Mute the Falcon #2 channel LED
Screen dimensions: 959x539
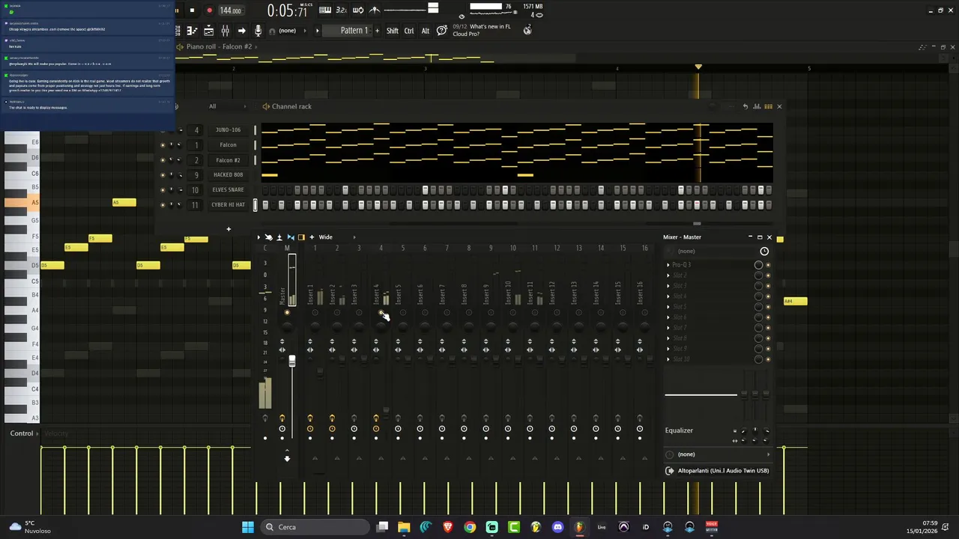point(163,159)
